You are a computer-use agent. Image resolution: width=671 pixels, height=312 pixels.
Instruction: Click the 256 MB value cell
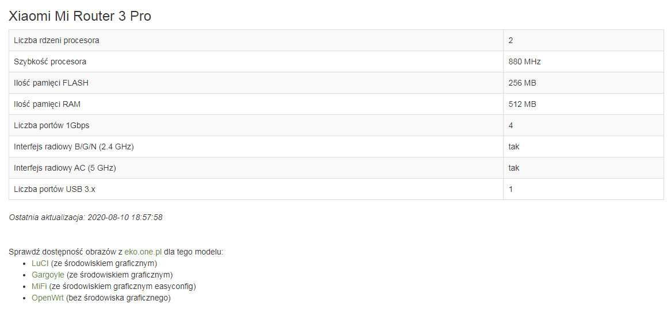[x=583, y=83]
